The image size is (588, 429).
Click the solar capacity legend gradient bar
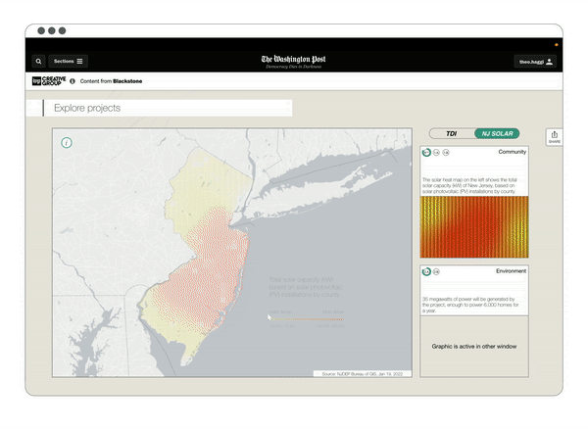(x=307, y=319)
